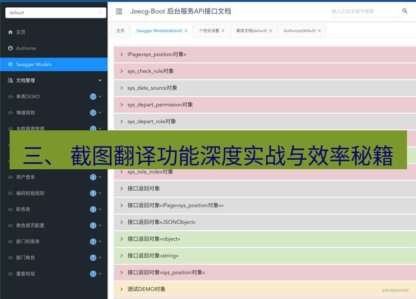Focus the document keyword search field
This screenshot has width=416, height=299.
coord(366,11)
